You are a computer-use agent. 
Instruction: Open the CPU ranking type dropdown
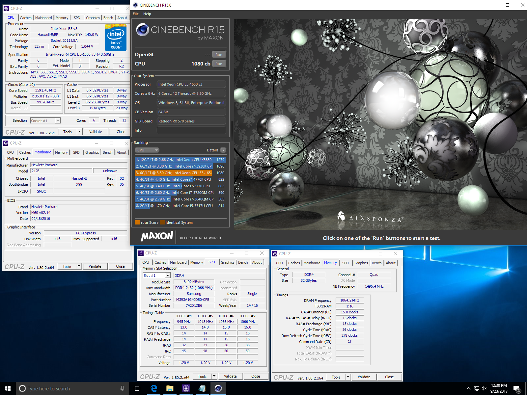coord(147,150)
